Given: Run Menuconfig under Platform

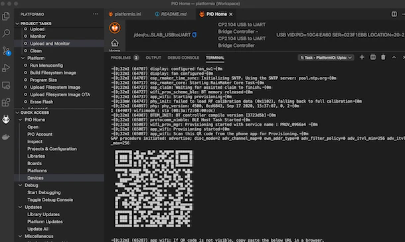Looking at the screenshot, I should coord(46,66).
